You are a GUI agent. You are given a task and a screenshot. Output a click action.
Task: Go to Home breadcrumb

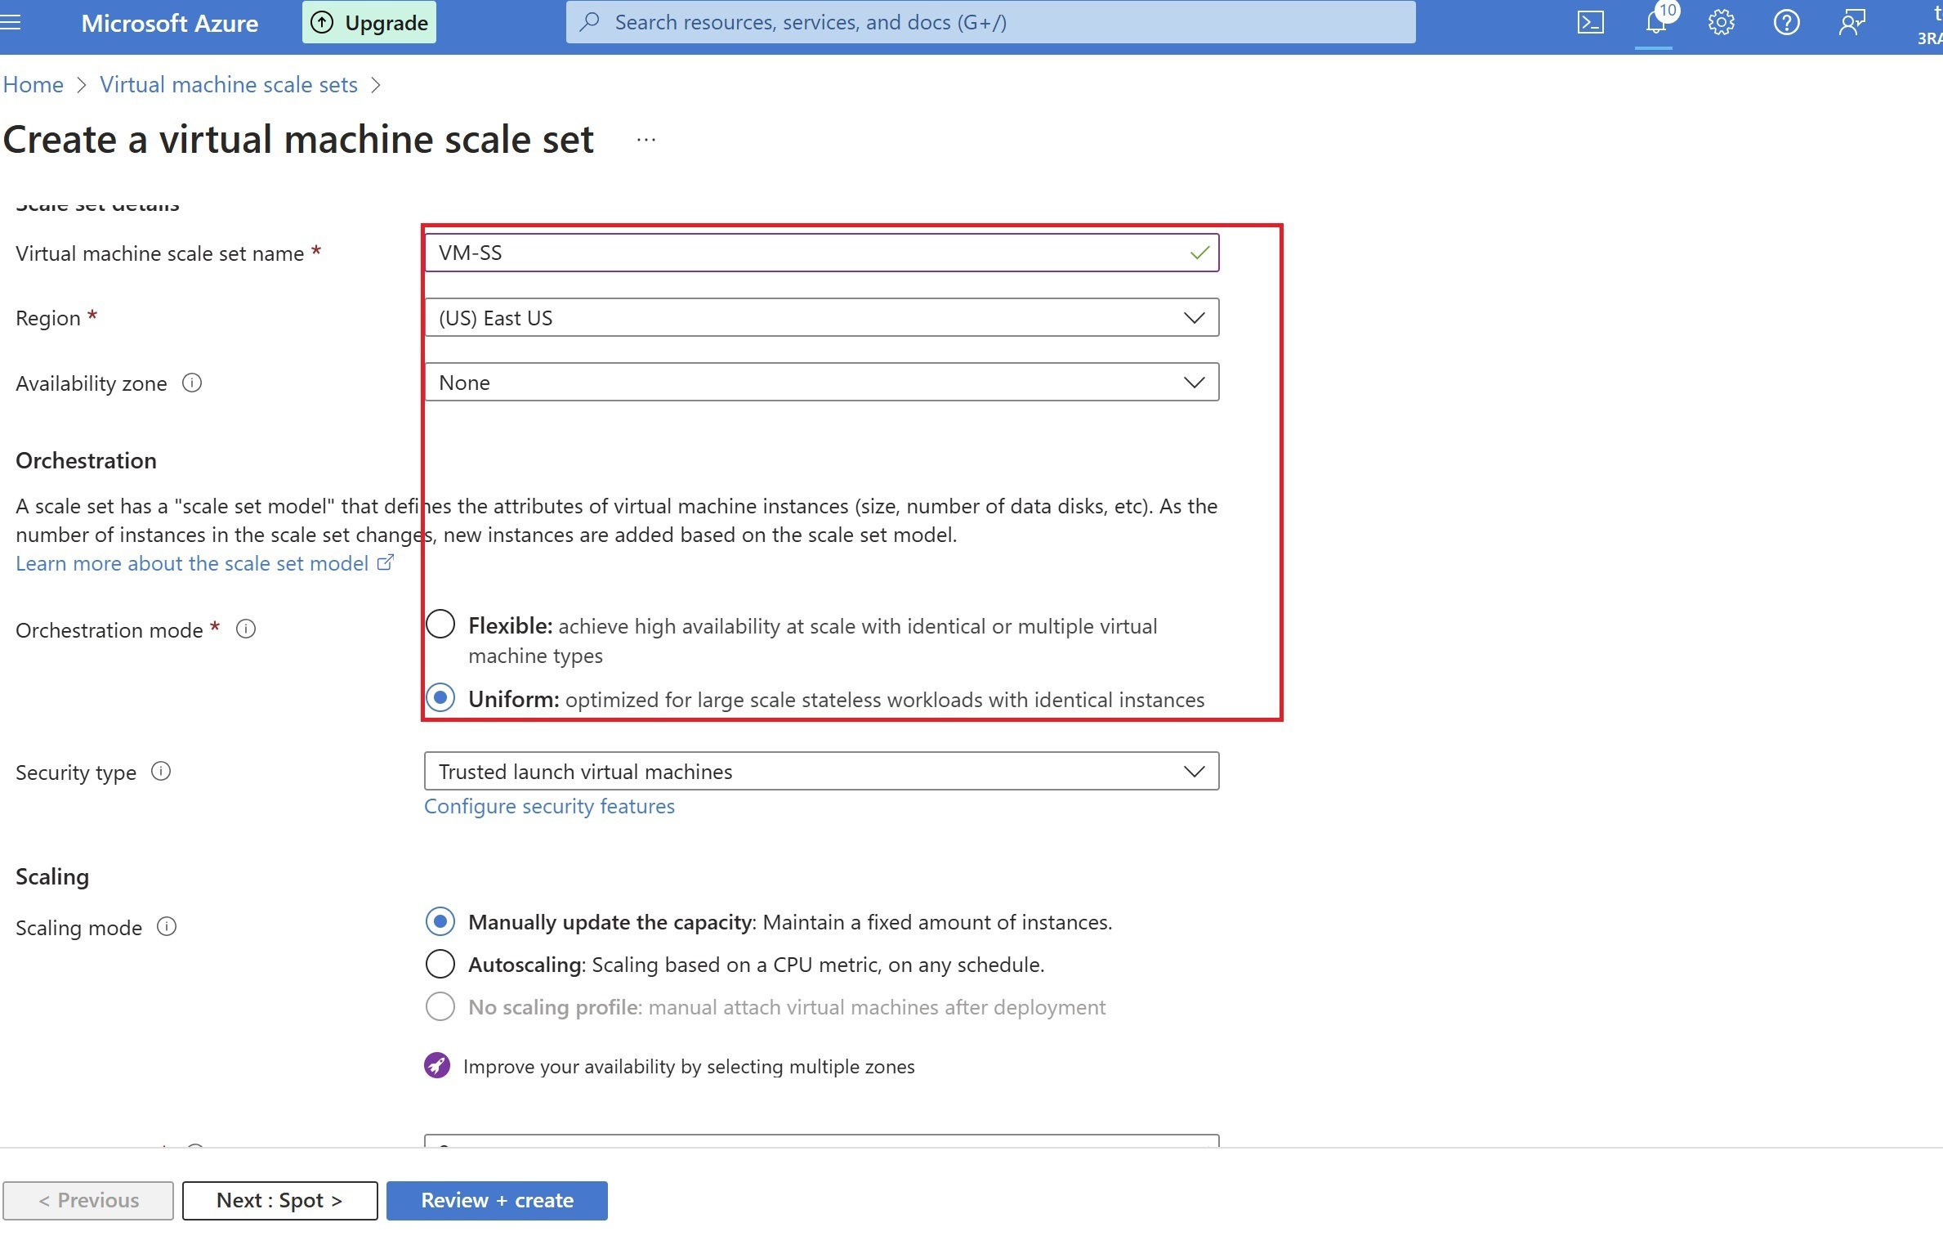[x=33, y=84]
